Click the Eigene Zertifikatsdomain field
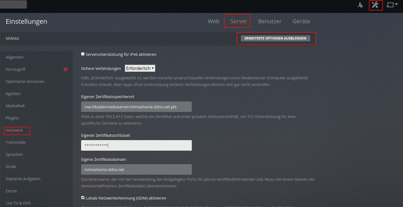 [x=136, y=170]
